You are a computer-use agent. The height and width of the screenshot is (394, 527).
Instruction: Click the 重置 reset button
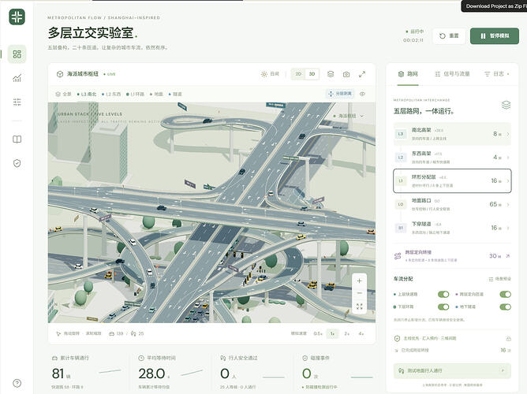[x=449, y=36]
